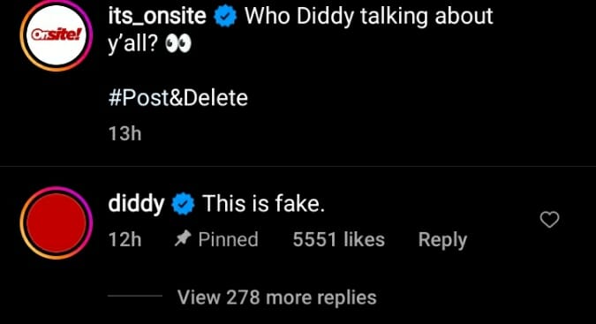This screenshot has width=596, height=324.
Task: Click the divider line below the caption
Action: click(x=298, y=166)
